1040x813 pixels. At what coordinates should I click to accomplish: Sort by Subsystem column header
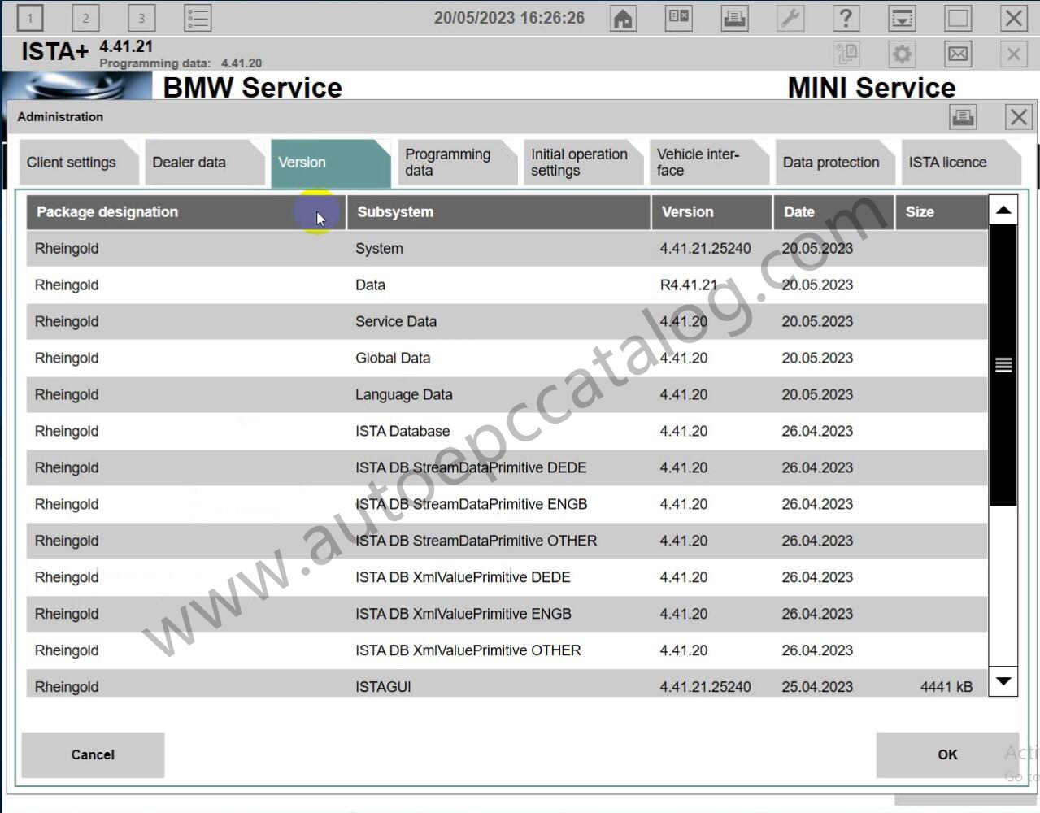[x=499, y=212]
